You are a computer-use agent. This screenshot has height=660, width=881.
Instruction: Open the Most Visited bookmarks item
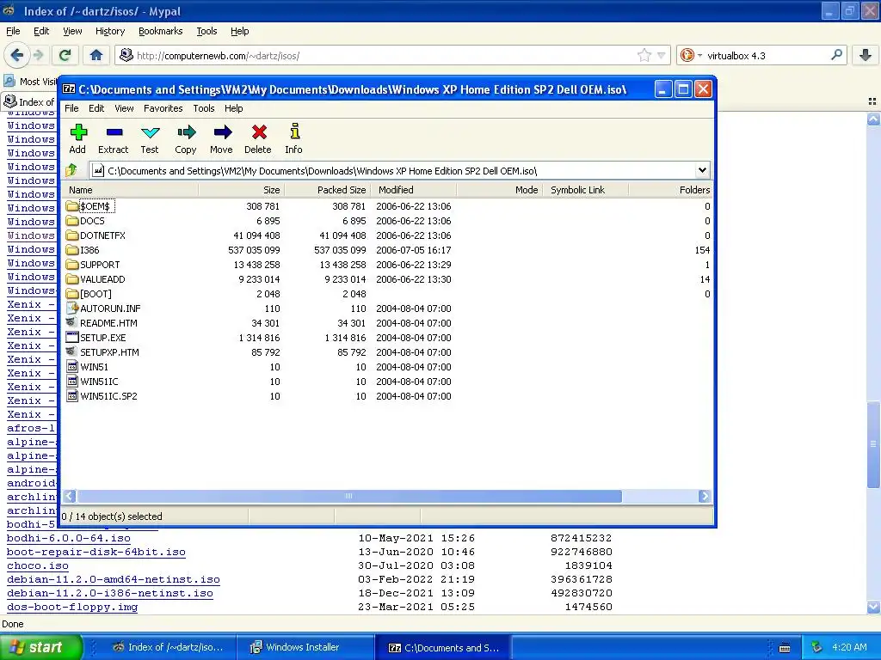pos(31,82)
